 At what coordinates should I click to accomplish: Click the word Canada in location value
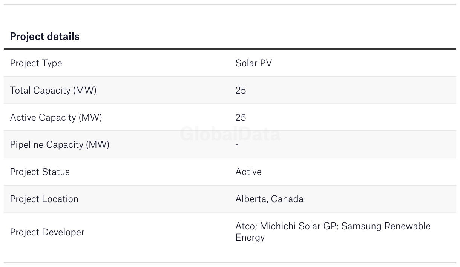(x=287, y=199)
